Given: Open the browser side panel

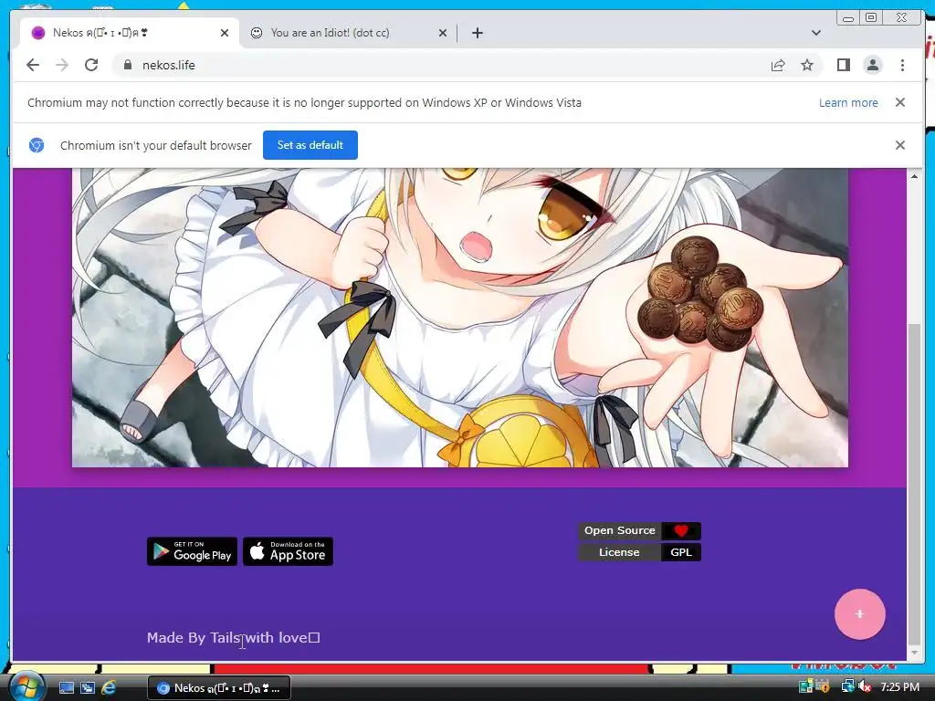Looking at the screenshot, I should point(843,65).
